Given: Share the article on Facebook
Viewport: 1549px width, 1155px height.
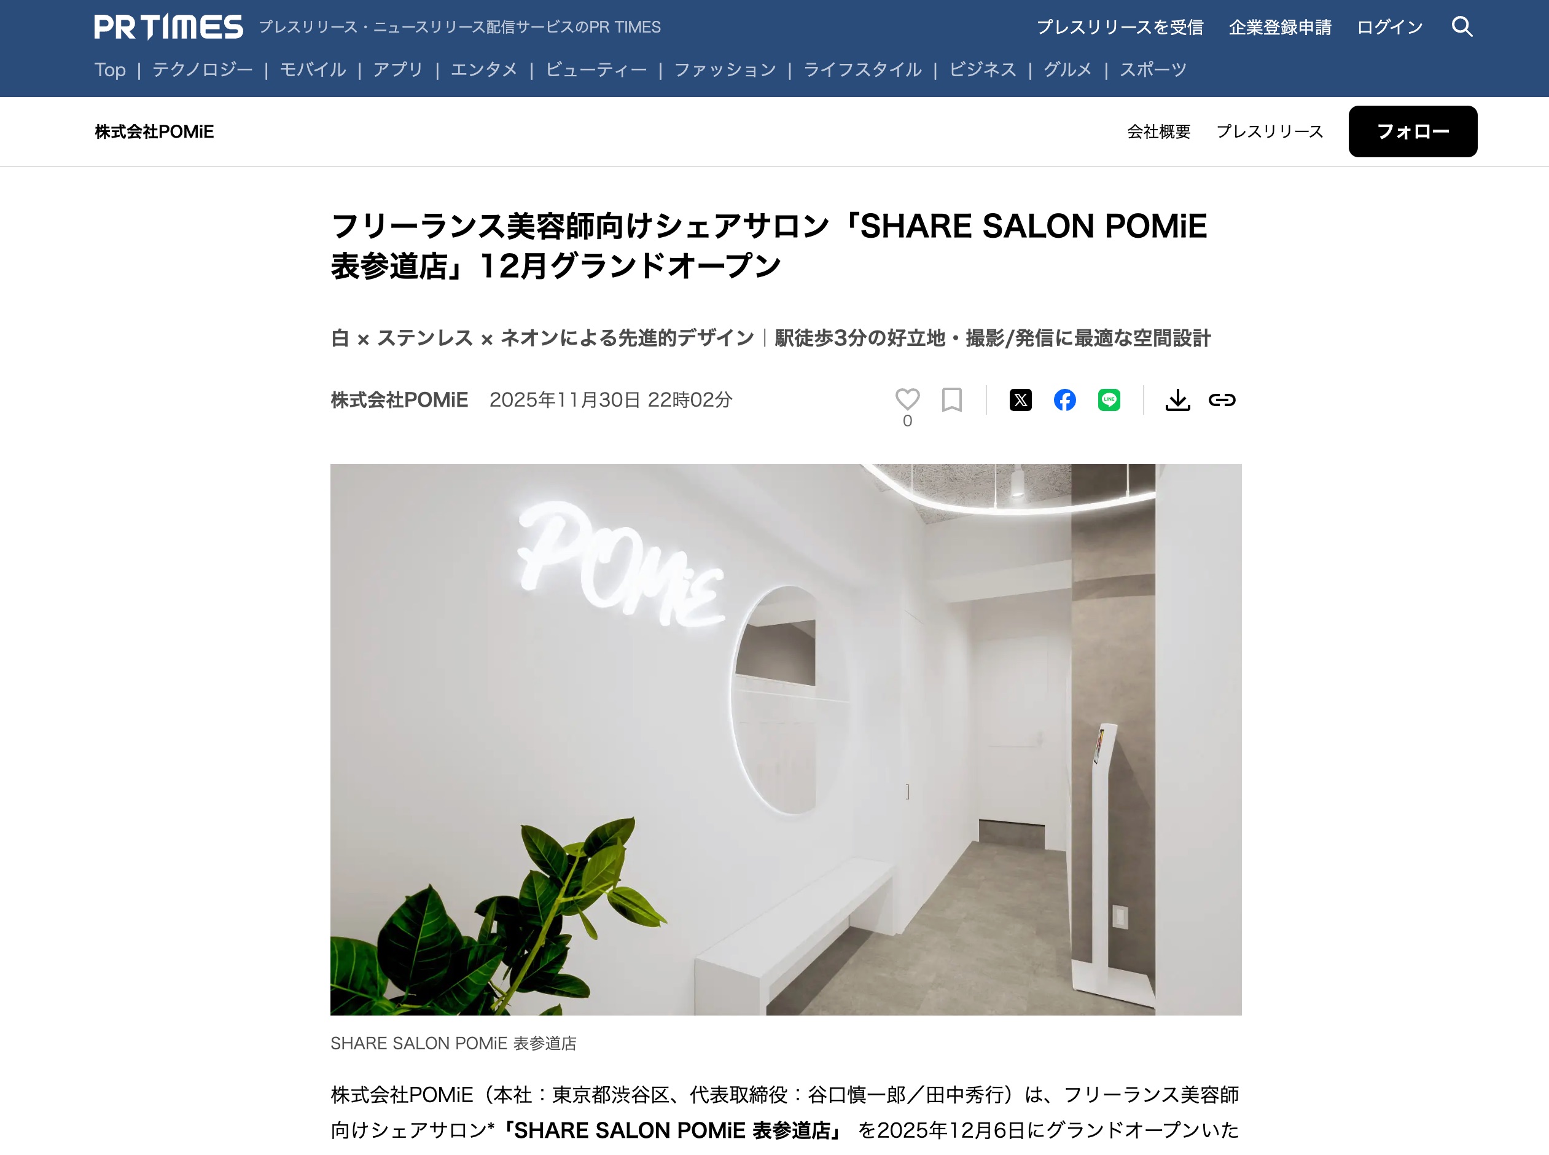Looking at the screenshot, I should pos(1064,400).
